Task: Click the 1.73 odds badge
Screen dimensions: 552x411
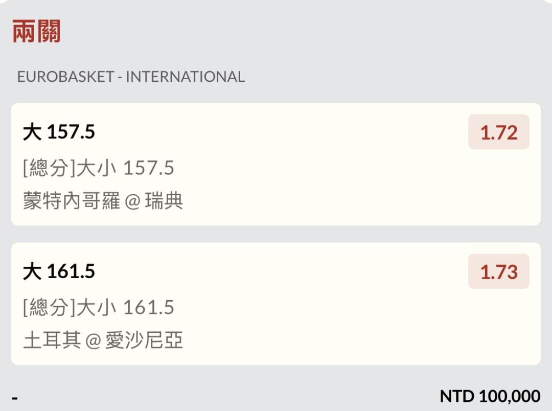Action: (x=498, y=271)
